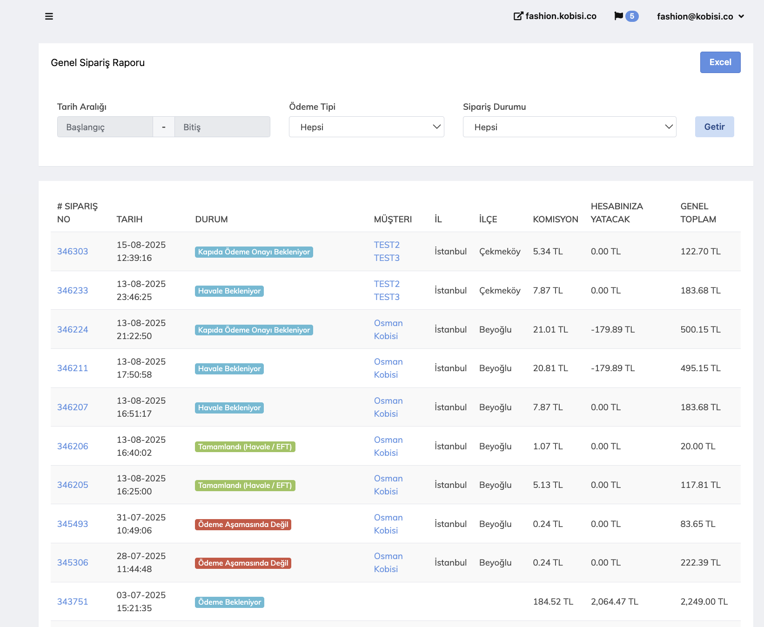Open order number 346224
This screenshot has width=764, height=627.
73,330
